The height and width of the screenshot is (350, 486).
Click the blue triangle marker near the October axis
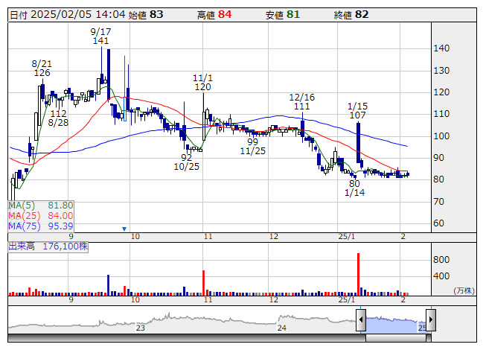tap(124, 229)
